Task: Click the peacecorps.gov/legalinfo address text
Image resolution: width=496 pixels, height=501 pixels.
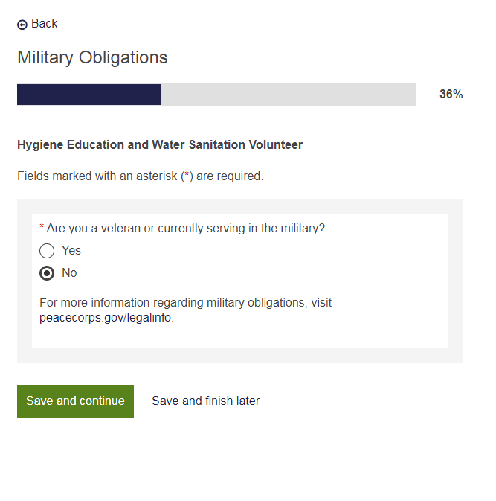Action: [x=106, y=318]
